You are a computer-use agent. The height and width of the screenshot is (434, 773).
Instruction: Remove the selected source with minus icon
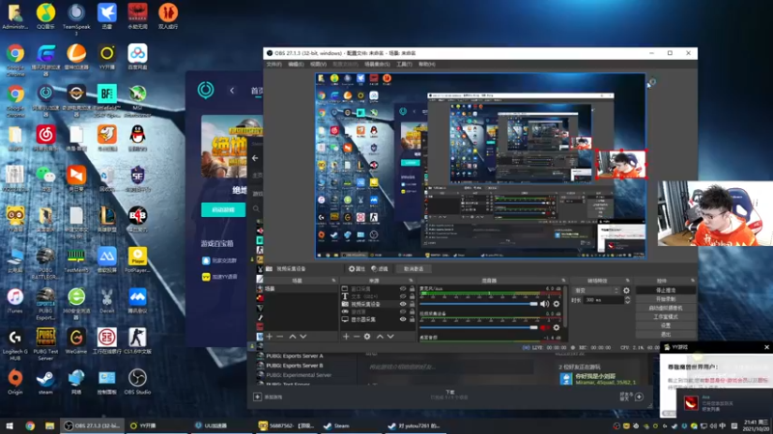pos(357,337)
